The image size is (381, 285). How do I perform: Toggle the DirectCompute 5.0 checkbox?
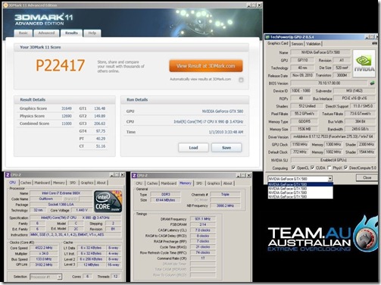[345, 168]
